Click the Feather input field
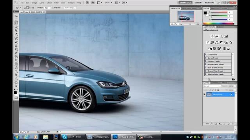Image resolution: width=250 pixels, height=140 pixels. click(47, 8)
